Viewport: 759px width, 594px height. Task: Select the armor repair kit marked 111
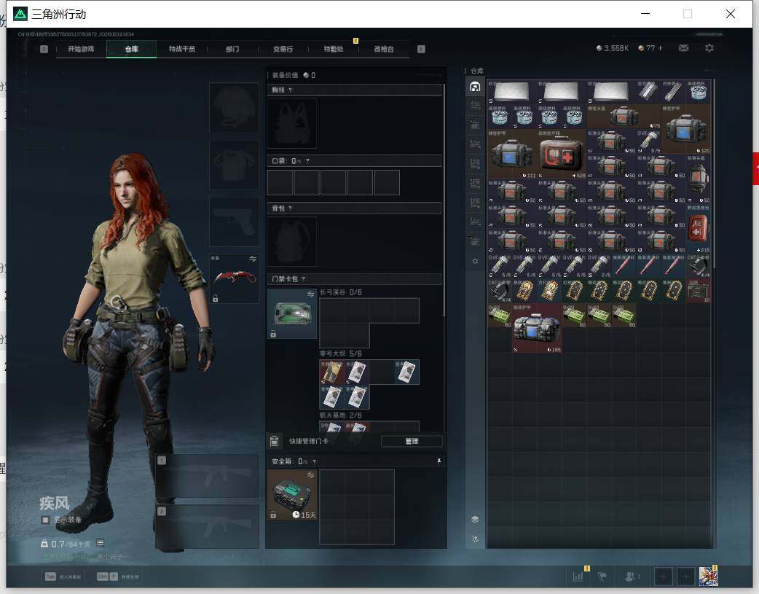pos(512,154)
